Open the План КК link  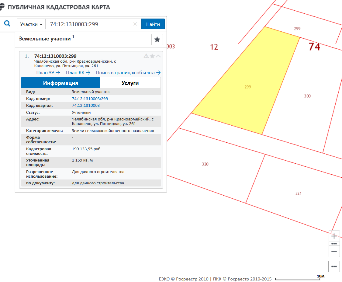click(78, 73)
